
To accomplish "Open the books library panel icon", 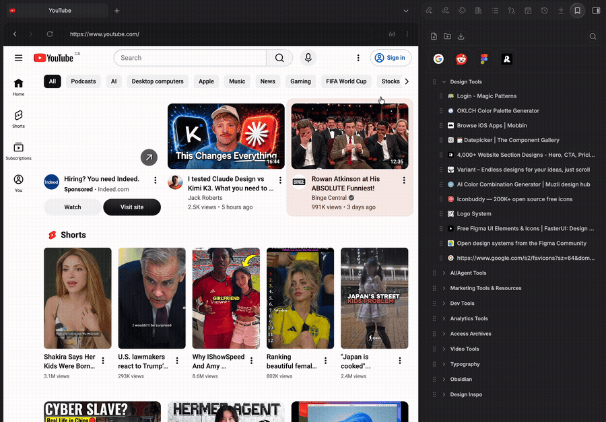I will tap(479, 11).
